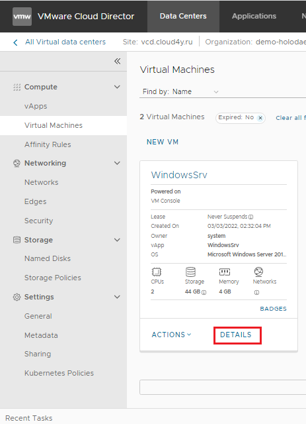Click the Storage disk icon in sidebar
The height and width of the screenshot is (424, 306).
[17, 240]
